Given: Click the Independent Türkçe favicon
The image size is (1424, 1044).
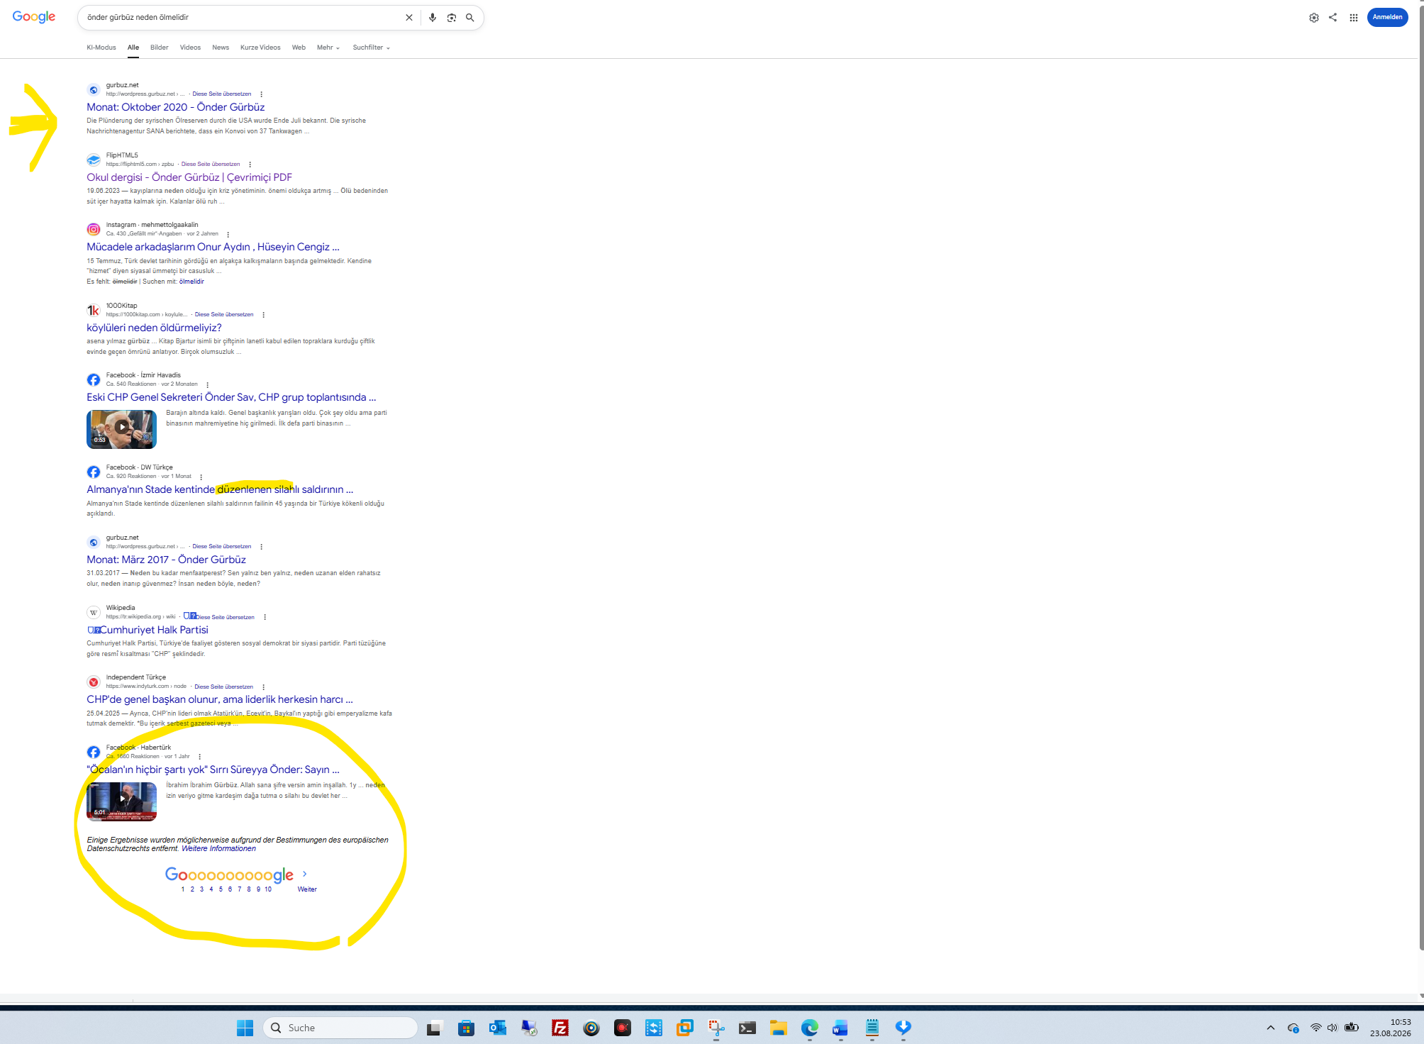Looking at the screenshot, I should 94,682.
